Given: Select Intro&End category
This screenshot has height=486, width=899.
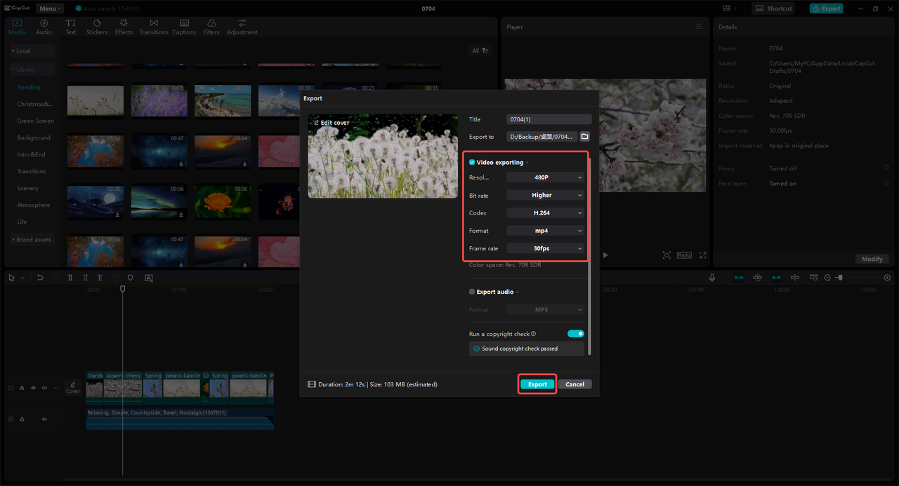Looking at the screenshot, I should coord(32,155).
